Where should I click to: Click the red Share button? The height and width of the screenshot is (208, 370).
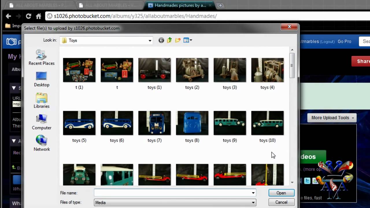[361, 61]
